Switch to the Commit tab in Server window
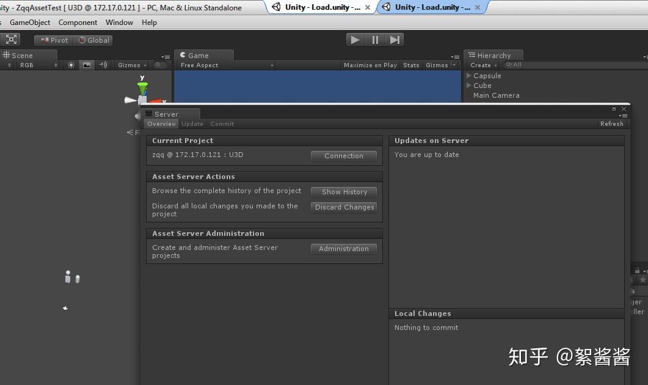 222,123
